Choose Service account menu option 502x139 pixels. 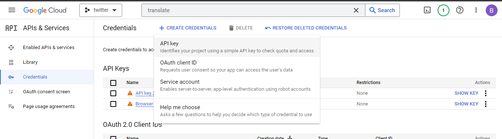[x=237, y=85]
